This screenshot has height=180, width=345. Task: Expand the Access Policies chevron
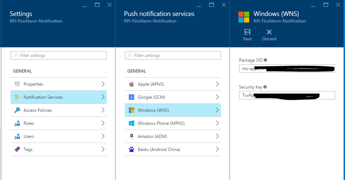point(103,110)
